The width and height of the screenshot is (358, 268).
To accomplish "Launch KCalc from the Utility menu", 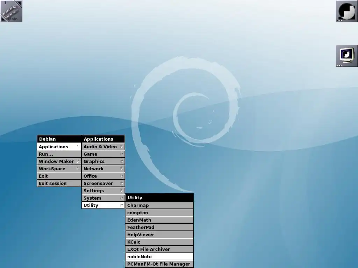I will click(x=159, y=242).
